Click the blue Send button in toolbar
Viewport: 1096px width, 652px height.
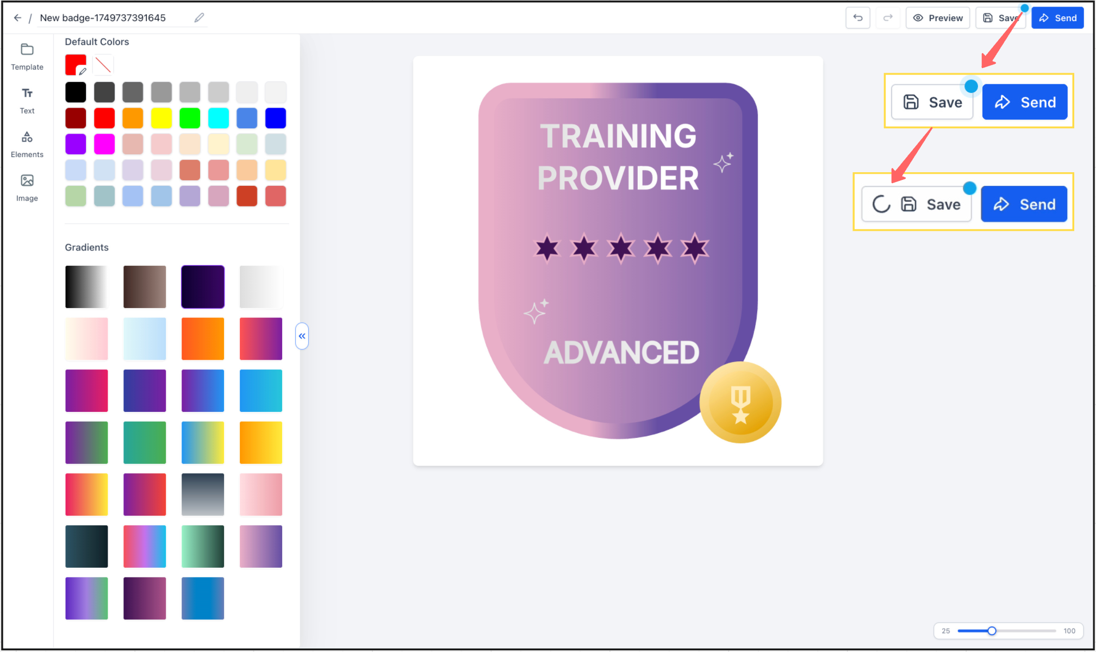1057,18
